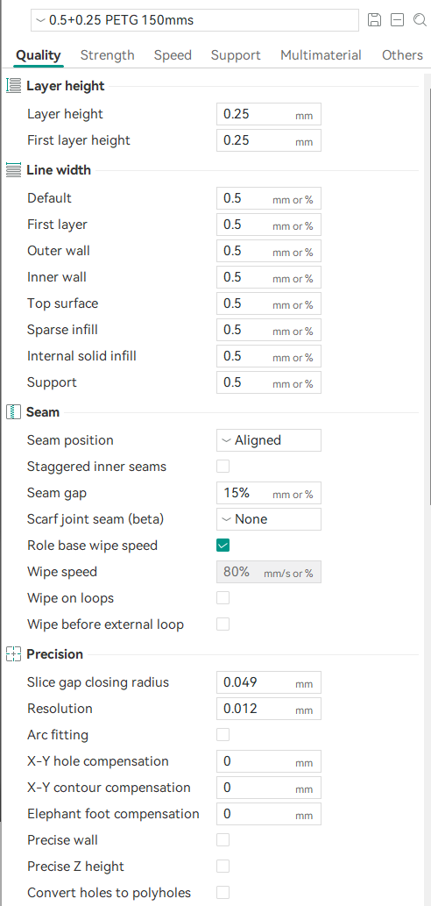Open the settings search magnifier icon
The width and height of the screenshot is (431, 906).
pyautogui.click(x=420, y=20)
